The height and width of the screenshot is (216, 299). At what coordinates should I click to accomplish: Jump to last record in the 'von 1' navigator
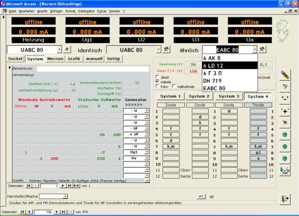click(x=69, y=186)
